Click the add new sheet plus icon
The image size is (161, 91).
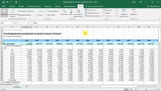click(x=27, y=86)
